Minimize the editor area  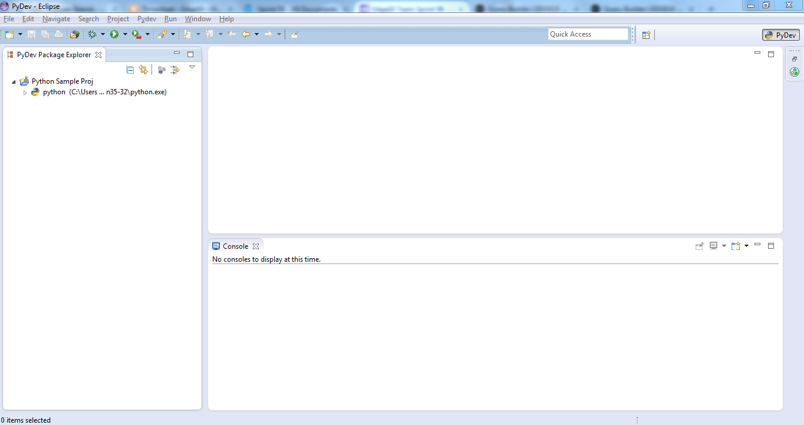[x=757, y=54]
